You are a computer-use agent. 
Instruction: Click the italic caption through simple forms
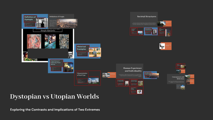point(48,31)
